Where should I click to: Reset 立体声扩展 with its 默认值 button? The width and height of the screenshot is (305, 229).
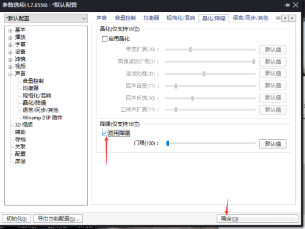[x=273, y=110]
